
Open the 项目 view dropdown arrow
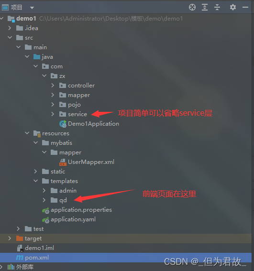pyautogui.click(x=32, y=8)
